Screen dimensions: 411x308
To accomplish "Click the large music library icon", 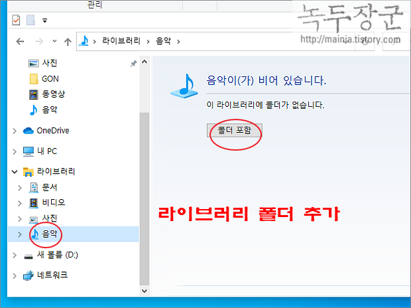I will click(184, 86).
